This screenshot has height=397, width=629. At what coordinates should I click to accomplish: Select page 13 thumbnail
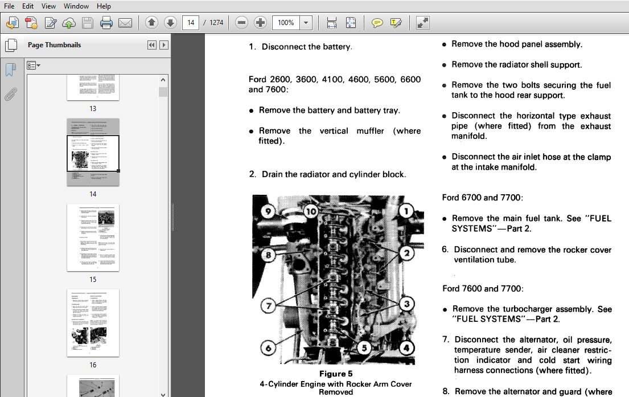(93, 88)
